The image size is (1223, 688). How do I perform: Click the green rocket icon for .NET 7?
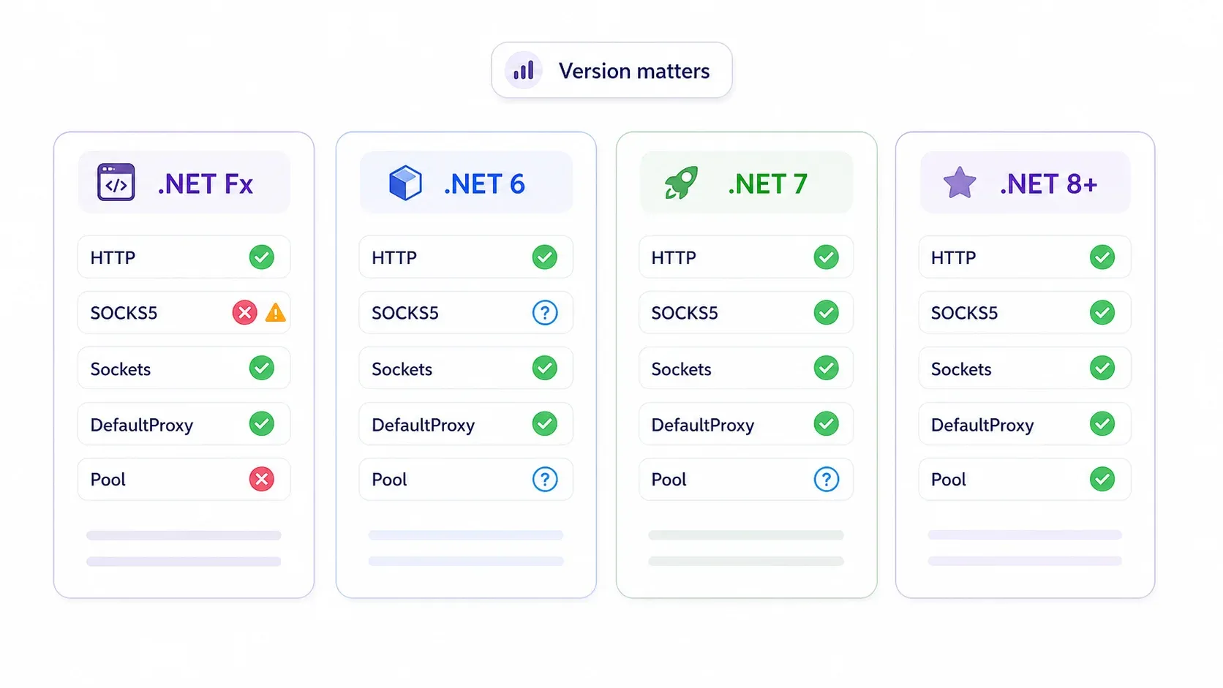point(681,183)
